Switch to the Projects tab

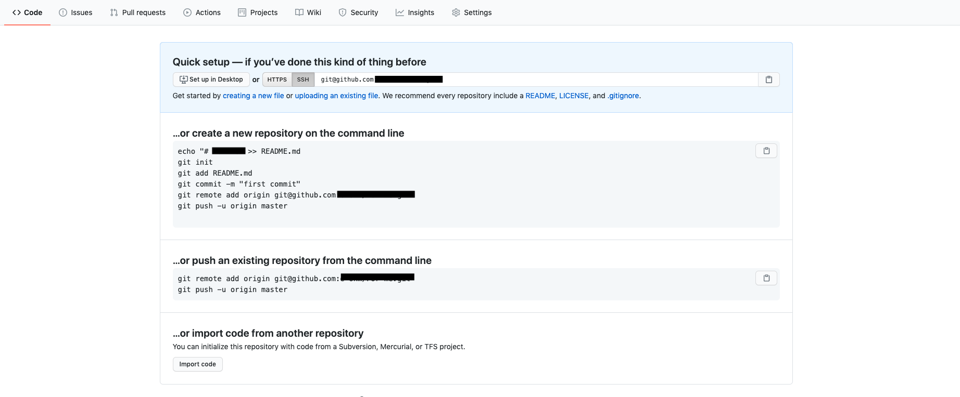coord(258,12)
